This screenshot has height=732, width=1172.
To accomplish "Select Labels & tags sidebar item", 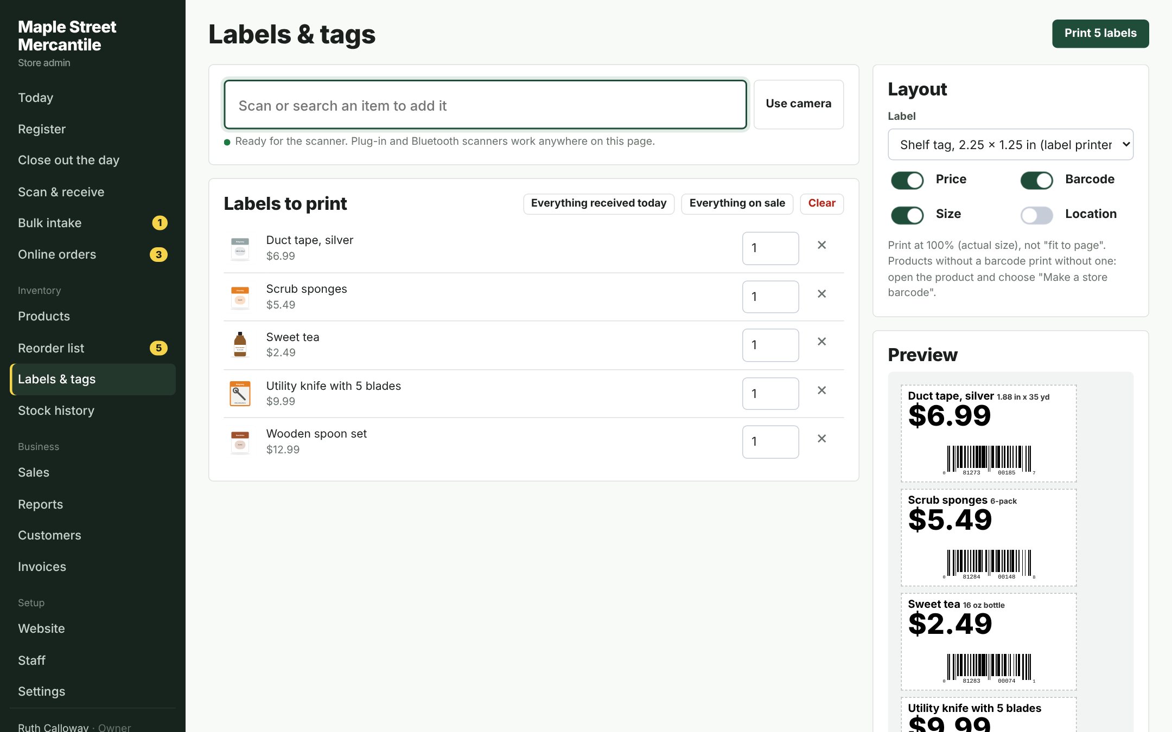I will point(92,379).
